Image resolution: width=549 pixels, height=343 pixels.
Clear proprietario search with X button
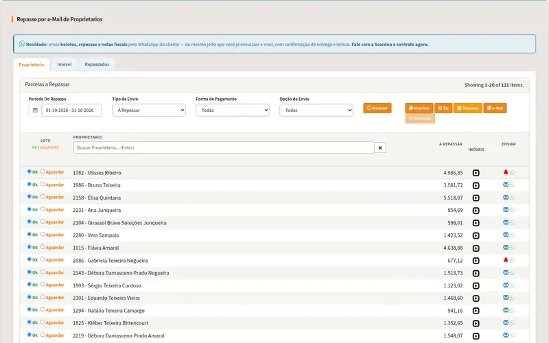[x=380, y=147]
